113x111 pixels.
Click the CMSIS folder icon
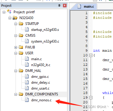(x=21, y=35)
